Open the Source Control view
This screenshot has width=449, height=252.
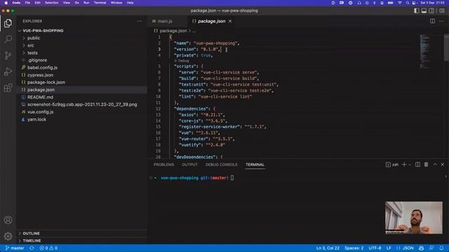(x=8, y=55)
